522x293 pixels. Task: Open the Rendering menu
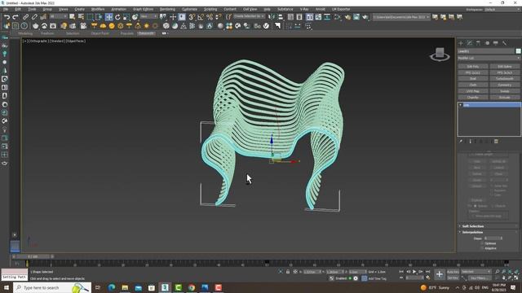tap(167, 9)
